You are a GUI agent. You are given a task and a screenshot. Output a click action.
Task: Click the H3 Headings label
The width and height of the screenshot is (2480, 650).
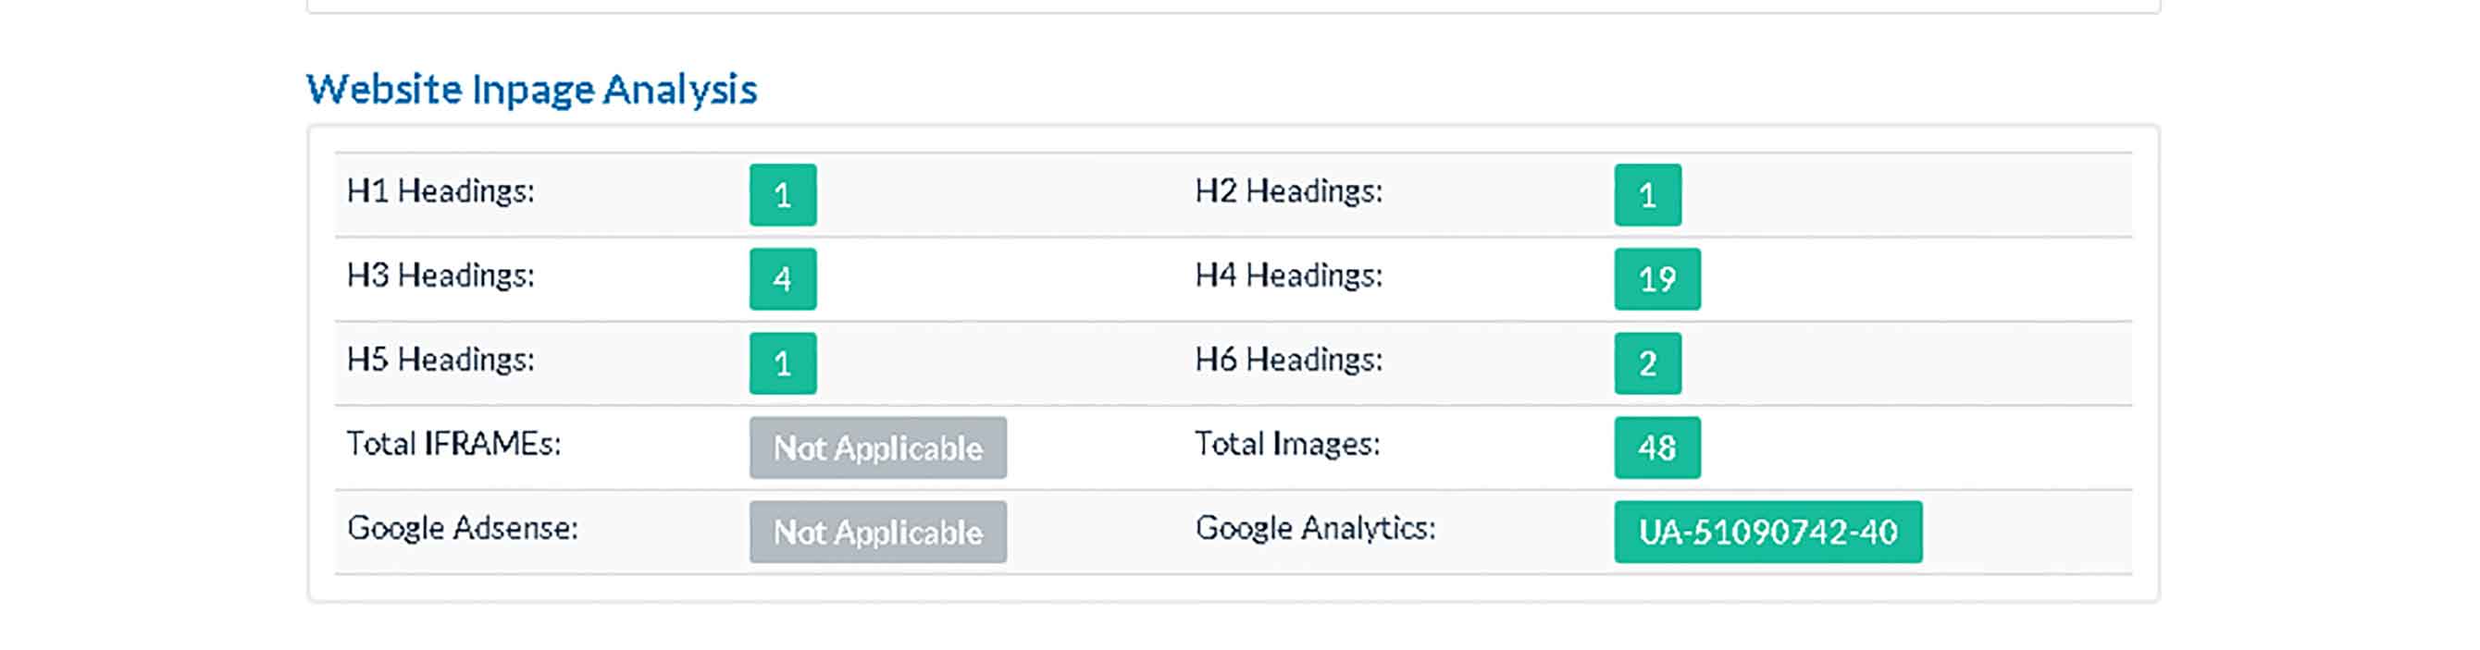[x=440, y=276]
